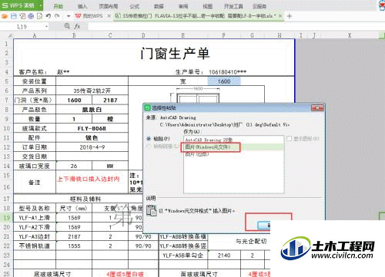The width and height of the screenshot is (385, 277).
Task: Click the confirm button at the dialog bottom
Action: point(264,225)
